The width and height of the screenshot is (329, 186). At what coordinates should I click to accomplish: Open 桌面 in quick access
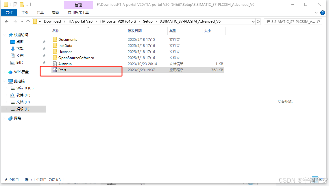tap(20, 42)
